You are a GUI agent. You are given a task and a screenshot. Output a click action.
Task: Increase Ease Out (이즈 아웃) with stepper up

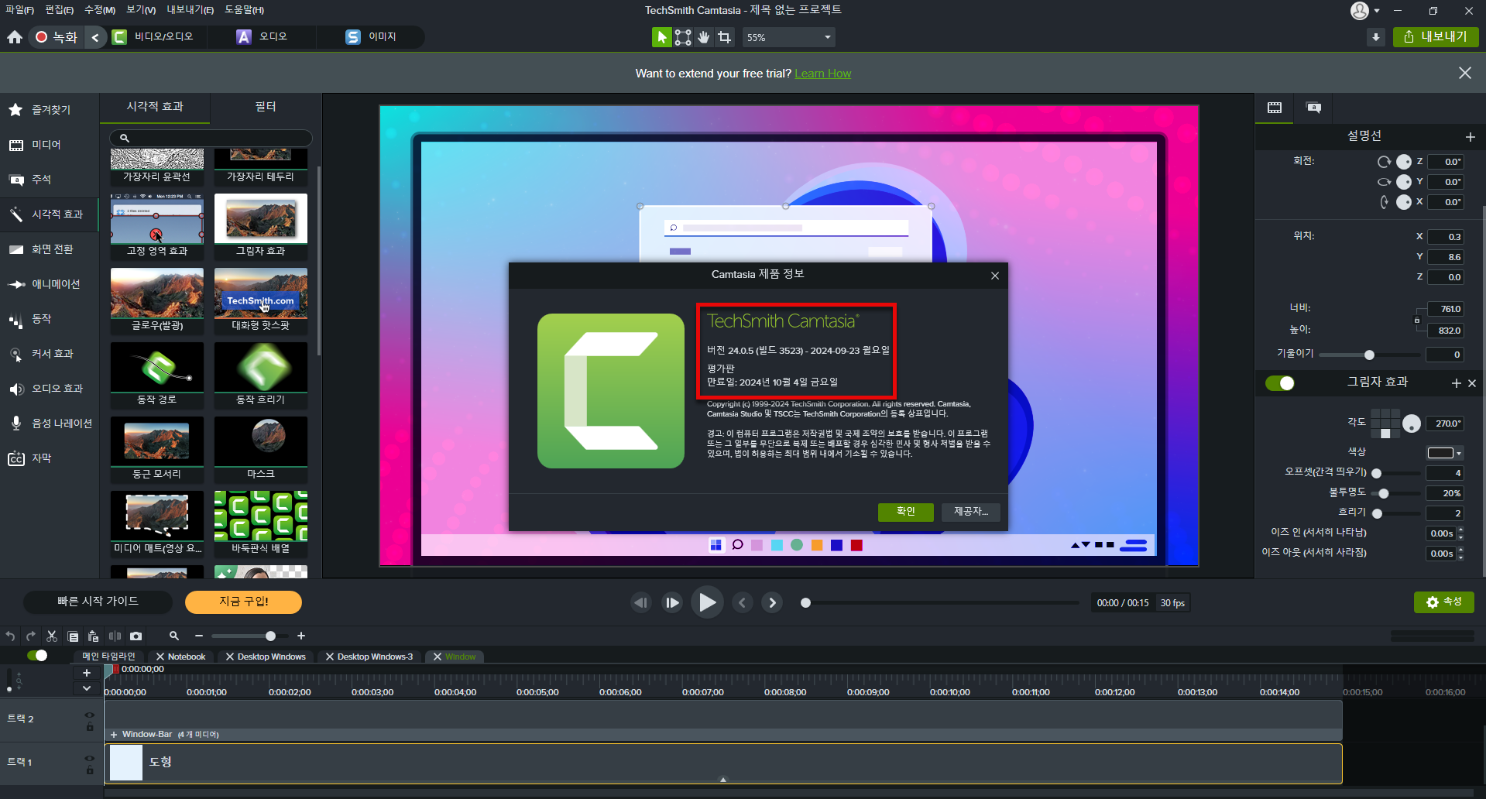pyautogui.click(x=1460, y=550)
